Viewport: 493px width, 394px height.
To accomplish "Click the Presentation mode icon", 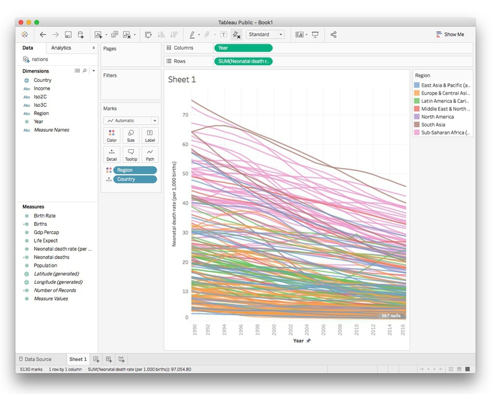I will click(x=315, y=34).
